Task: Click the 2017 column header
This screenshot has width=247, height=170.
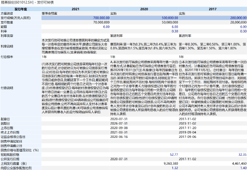Action: 213,9
